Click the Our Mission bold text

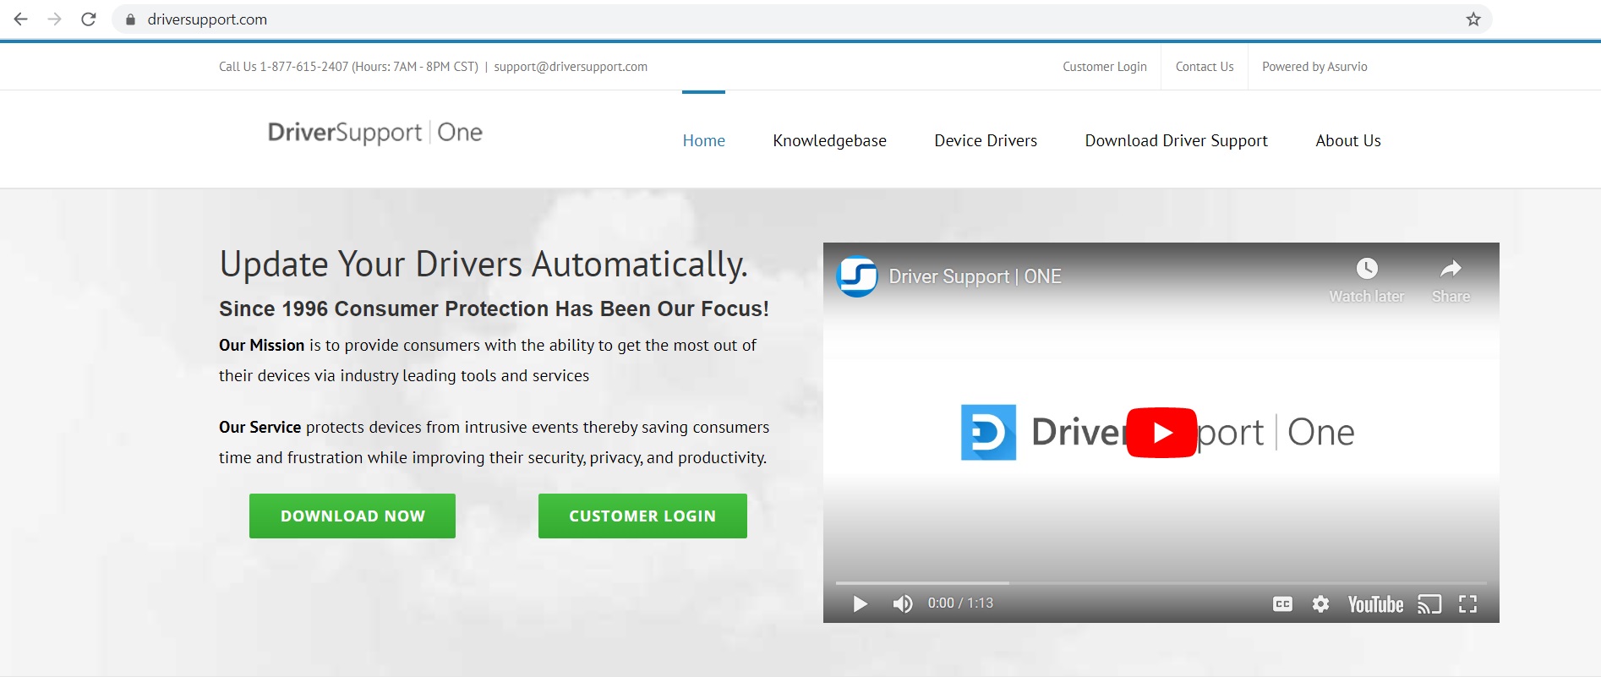coord(261,345)
